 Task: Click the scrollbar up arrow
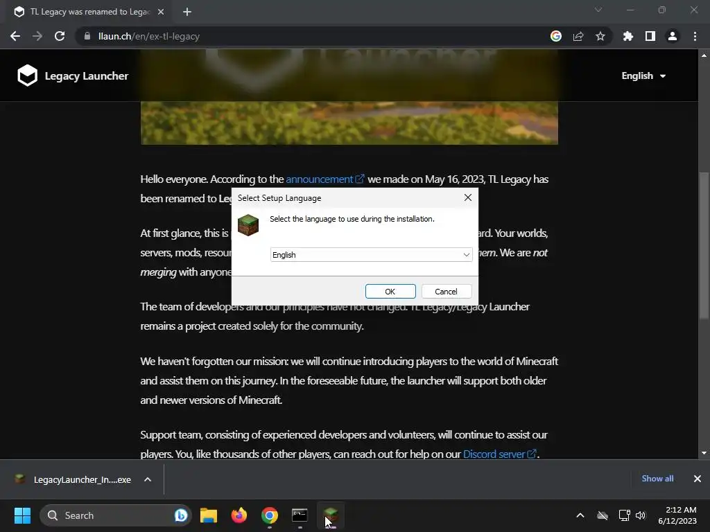tap(704, 55)
